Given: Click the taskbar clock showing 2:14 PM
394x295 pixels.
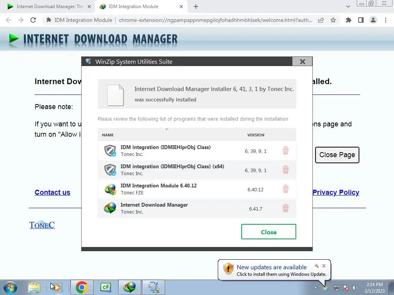Looking at the screenshot, I should click(375, 287).
